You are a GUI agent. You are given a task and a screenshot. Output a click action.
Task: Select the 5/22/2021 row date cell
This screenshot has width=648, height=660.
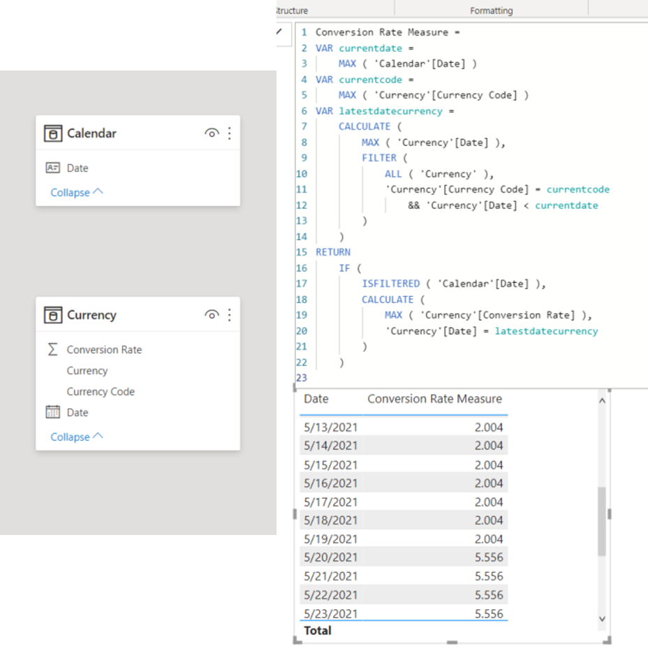pyautogui.click(x=331, y=595)
